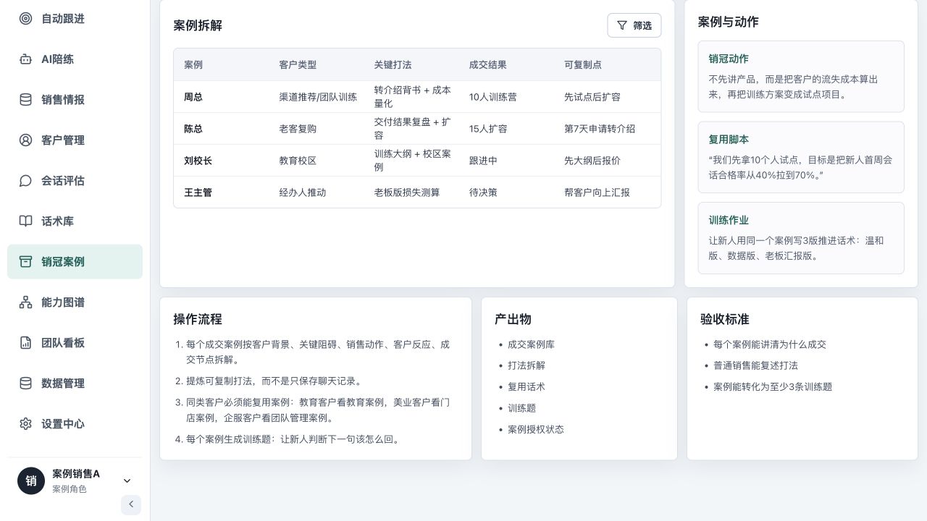Click 10人训练营 result cell
Image resolution: width=927 pixels, height=521 pixels.
coord(492,97)
